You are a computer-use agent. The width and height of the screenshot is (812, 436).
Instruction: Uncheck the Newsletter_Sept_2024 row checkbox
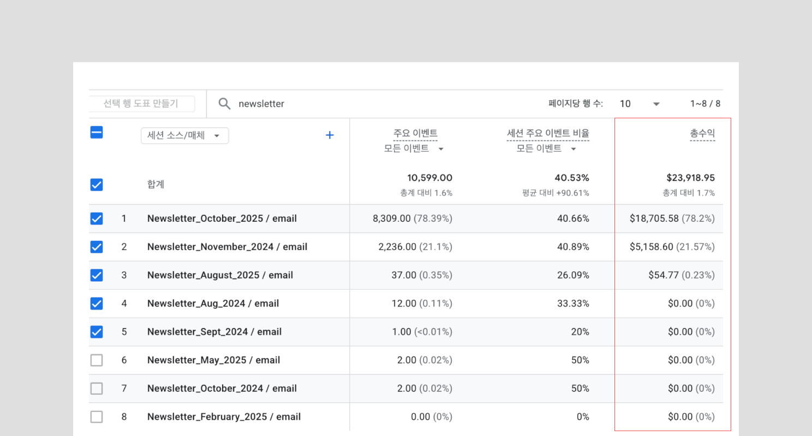tap(97, 332)
